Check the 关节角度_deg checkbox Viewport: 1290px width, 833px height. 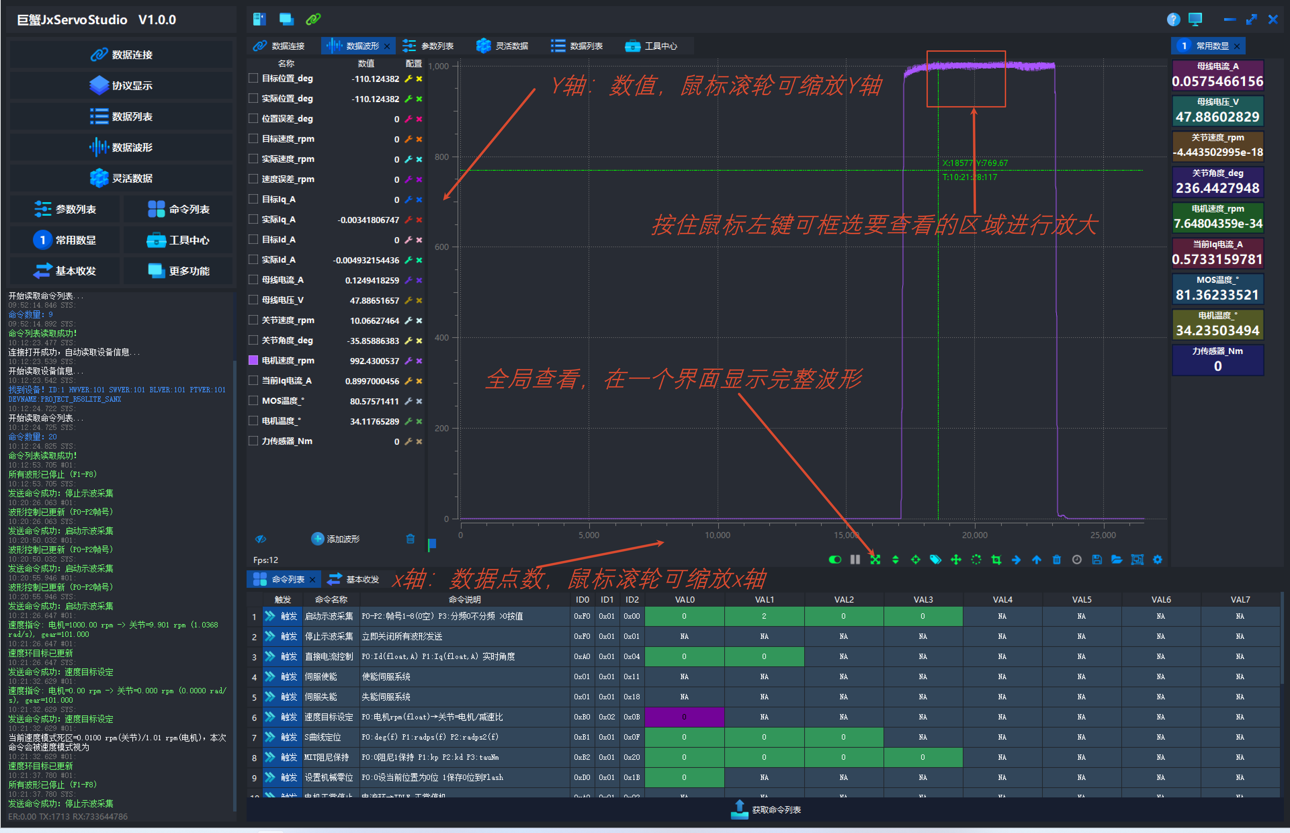(253, 340)
